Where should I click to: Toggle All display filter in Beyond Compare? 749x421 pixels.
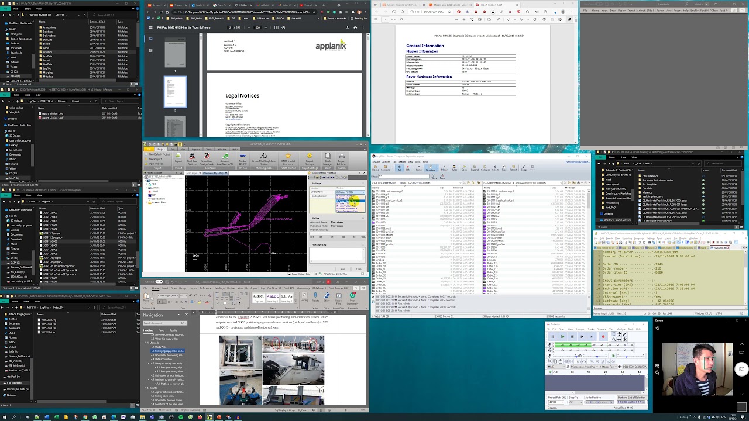tap(399, 168)
